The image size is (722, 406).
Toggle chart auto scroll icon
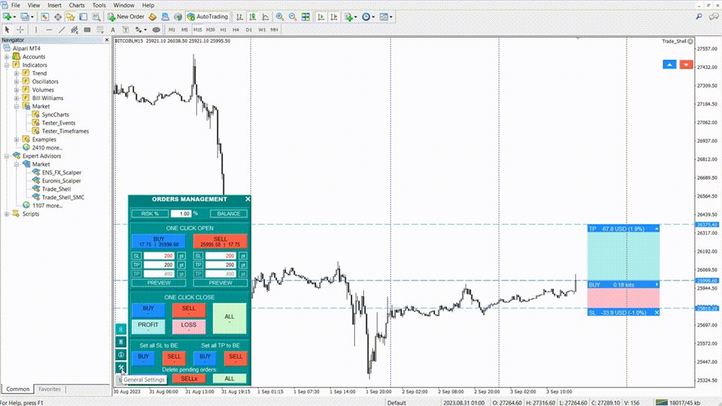coord(321,17)
